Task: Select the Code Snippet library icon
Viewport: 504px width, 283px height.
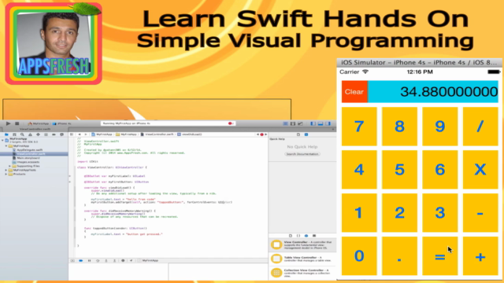Action: click(298, 236)
